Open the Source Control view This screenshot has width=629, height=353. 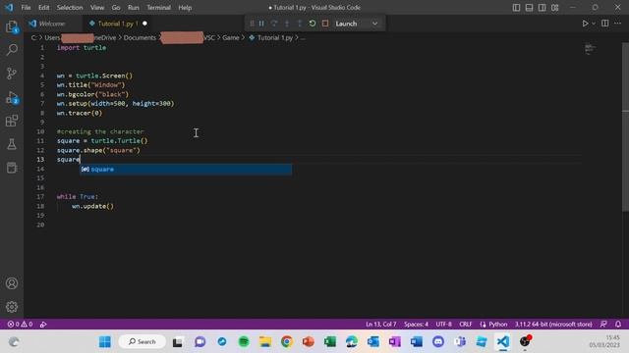[x=12, y=74]
